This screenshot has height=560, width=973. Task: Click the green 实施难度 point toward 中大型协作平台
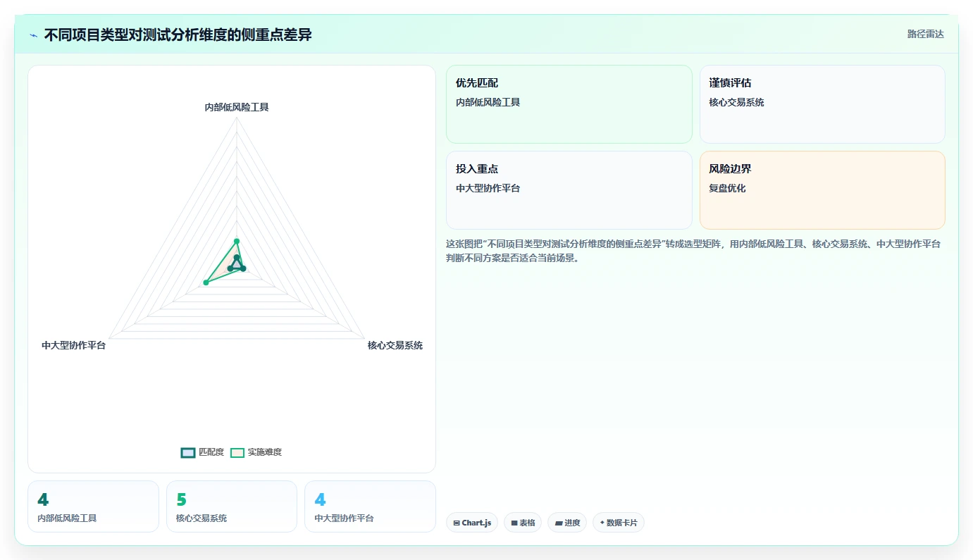[206, 282]
